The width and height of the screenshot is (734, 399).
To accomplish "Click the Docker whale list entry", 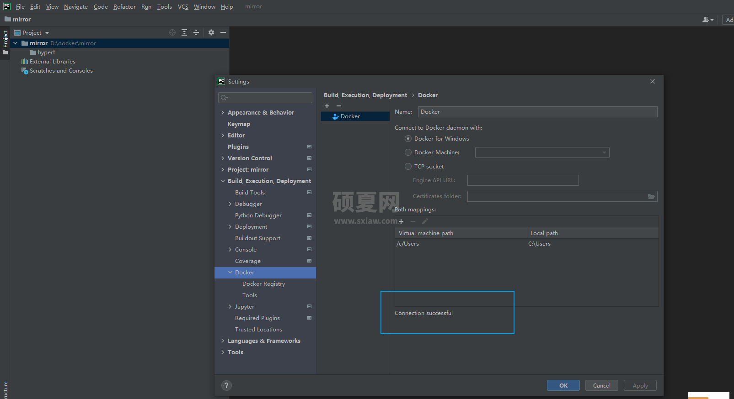I will tap(355, 116).
